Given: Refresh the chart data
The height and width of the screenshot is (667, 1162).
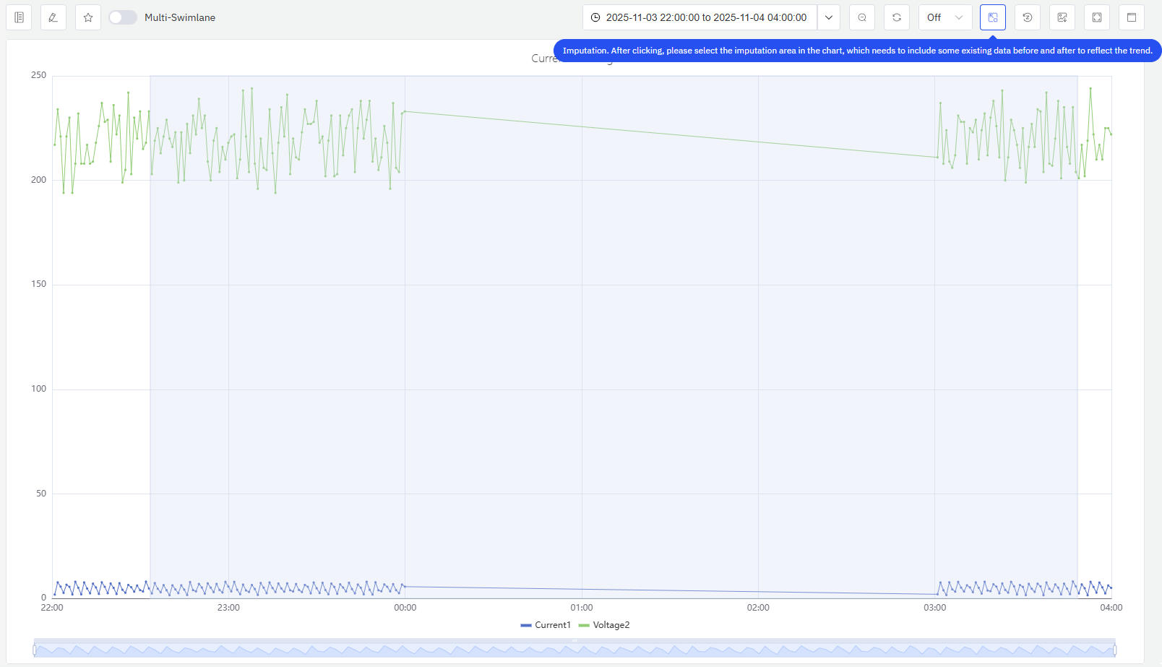Looking at the screenshot, I should click(x=897, y=17).
